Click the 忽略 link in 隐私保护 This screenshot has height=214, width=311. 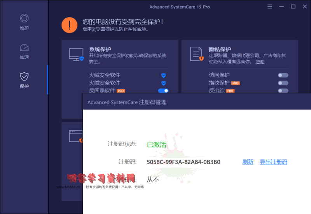(260, 62)
